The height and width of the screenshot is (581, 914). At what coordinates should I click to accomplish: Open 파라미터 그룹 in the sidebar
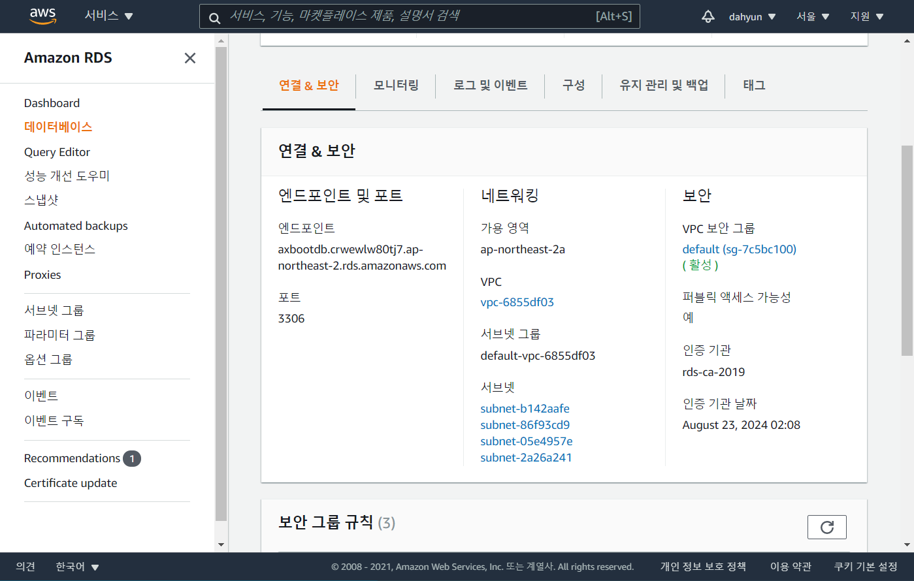(59, 336)
